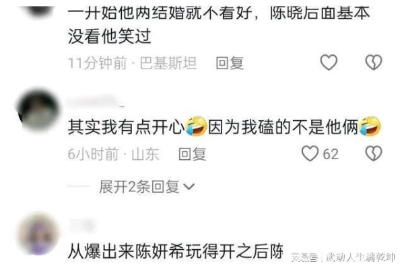This screenshot has width=404, height=270.
Task: Open blurred username above 从爆出来陈妍希 comment
Action: (81, 226)
